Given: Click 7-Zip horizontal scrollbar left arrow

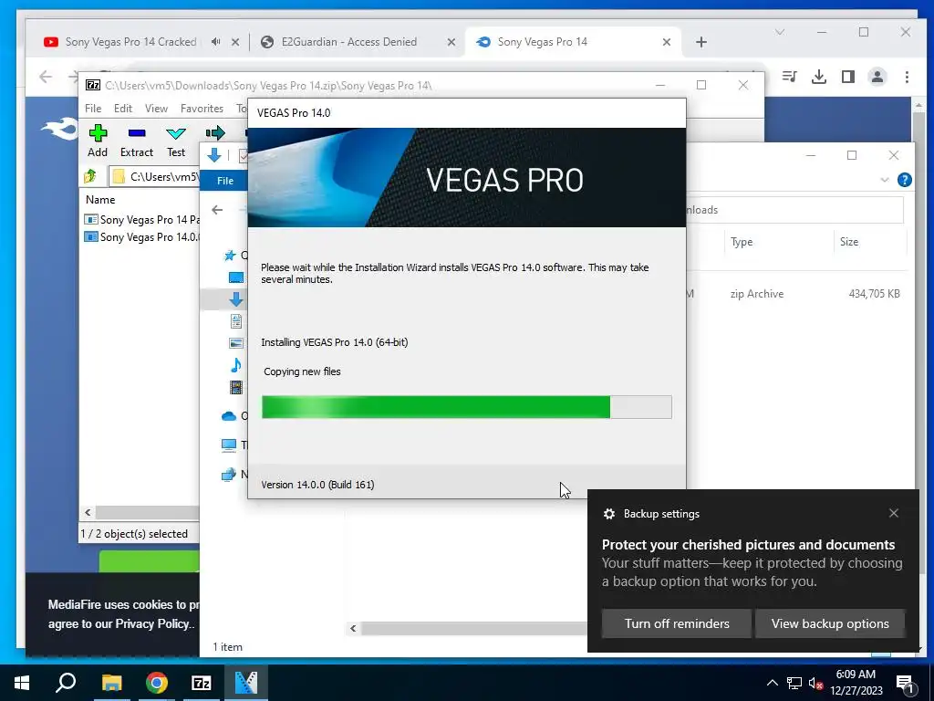Looking at the screenshot, I should pos(88,512).
